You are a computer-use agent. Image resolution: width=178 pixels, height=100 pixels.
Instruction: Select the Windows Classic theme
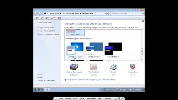click(94, 50)
